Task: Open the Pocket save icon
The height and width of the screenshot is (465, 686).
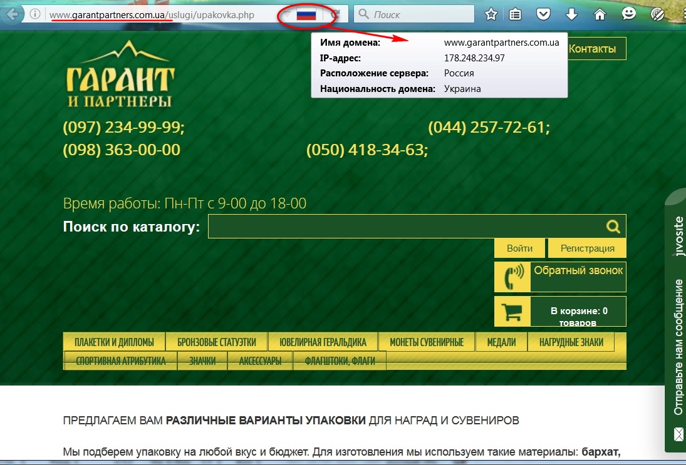Action: [x=544, y=14]
